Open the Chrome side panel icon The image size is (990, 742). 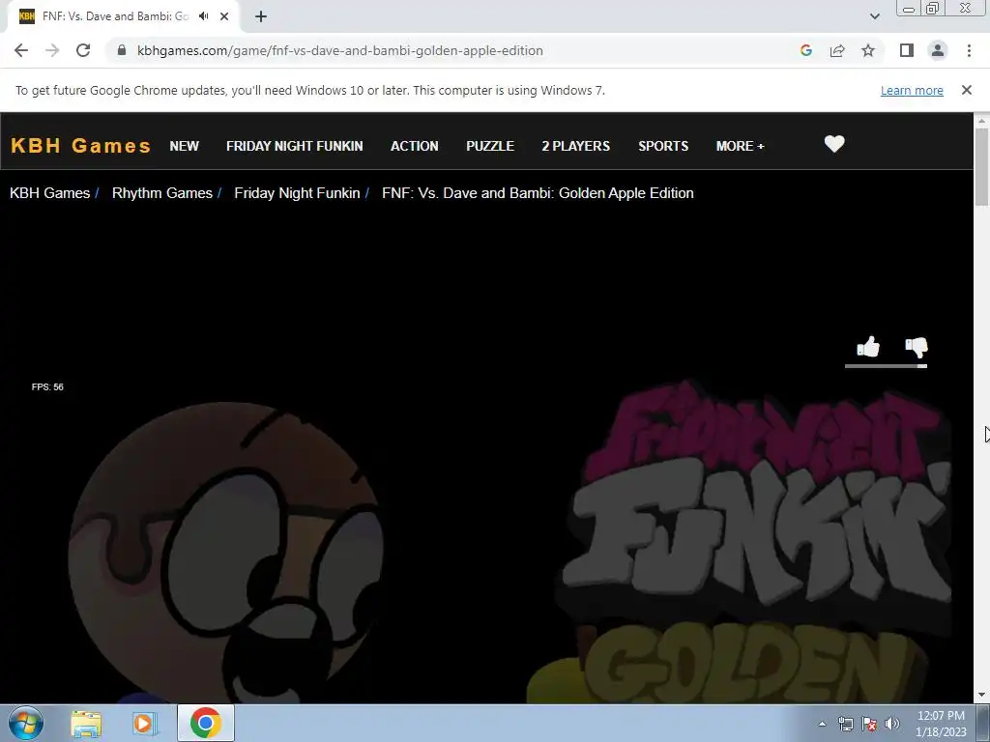click(x=907, y=50)
